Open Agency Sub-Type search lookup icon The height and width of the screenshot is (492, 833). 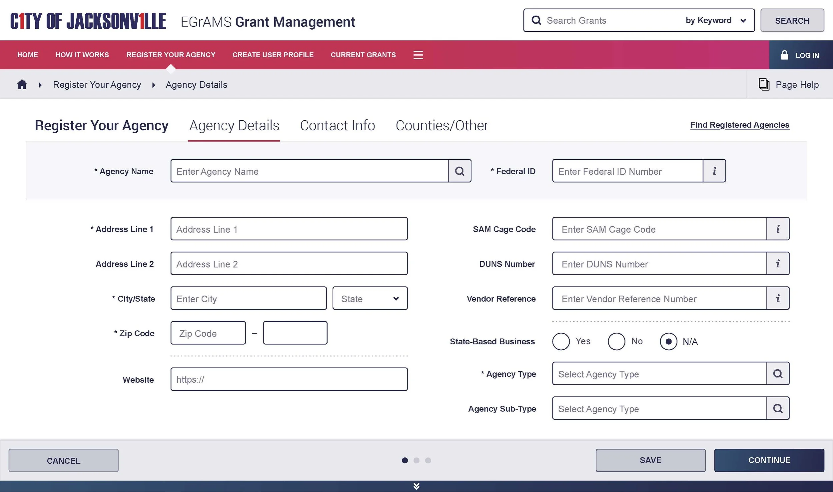pos(778,408)
